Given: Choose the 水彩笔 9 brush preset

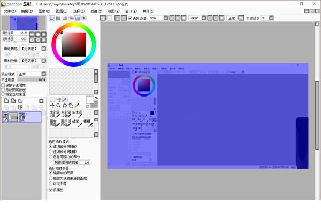Looking at the screenshot, I should click(x=55, y=114).
